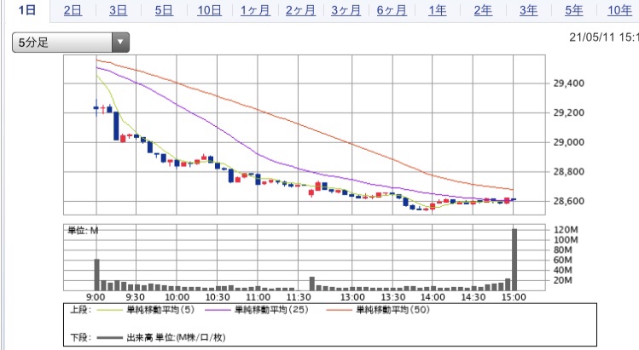Image resolution: width=639 pixels, height=350 pixels.
Task: View the 5年 chart period
Action: pyautogui.click(x=574, y=10)
